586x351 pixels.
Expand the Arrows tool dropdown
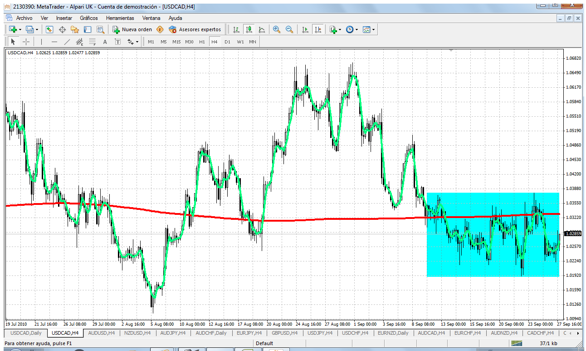tap(137, 42)
